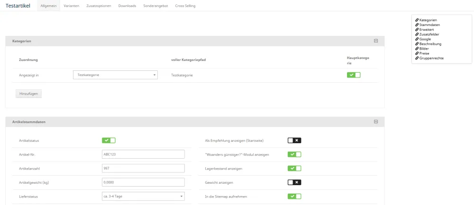The height and width of the screenshot is (205, 474).
Task: Click the Artikelgewicht (kg) input field
Action: click(143, 182)
